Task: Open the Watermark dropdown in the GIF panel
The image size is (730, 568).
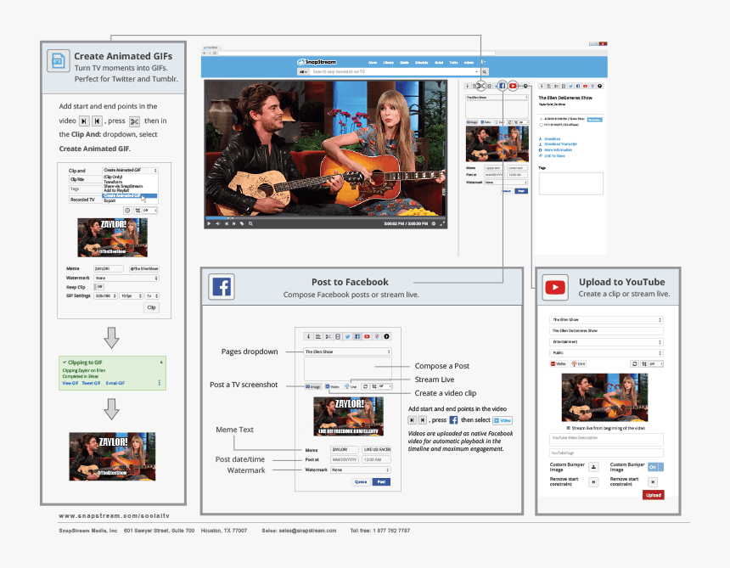Action: point(126,278)
